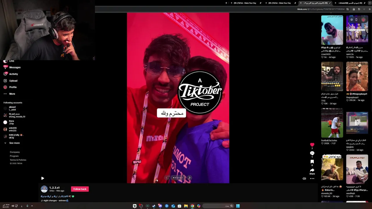Open the system volume tray icon
The image size is (372, 209).
click(12, 206)
